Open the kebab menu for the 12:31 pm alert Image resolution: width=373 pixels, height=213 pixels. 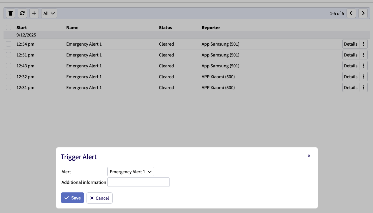[364, 87]
